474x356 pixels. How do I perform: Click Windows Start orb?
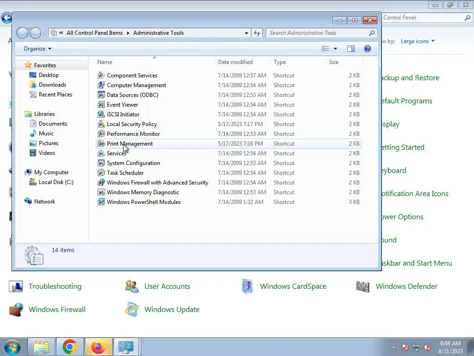(x=12, y=347)
